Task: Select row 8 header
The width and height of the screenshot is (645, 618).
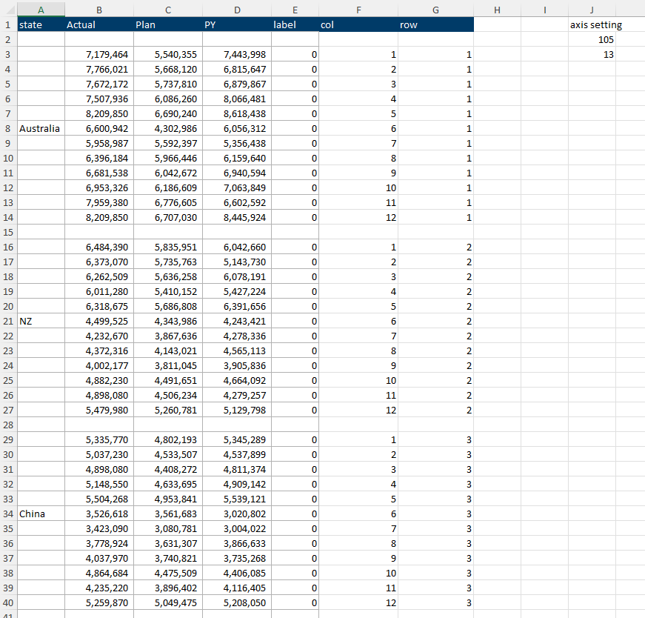Action: (x=7, y=128)
